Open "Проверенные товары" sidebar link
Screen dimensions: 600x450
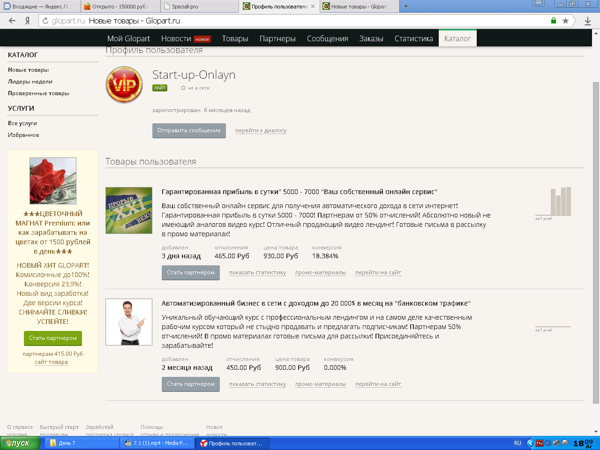coord(38,93)
